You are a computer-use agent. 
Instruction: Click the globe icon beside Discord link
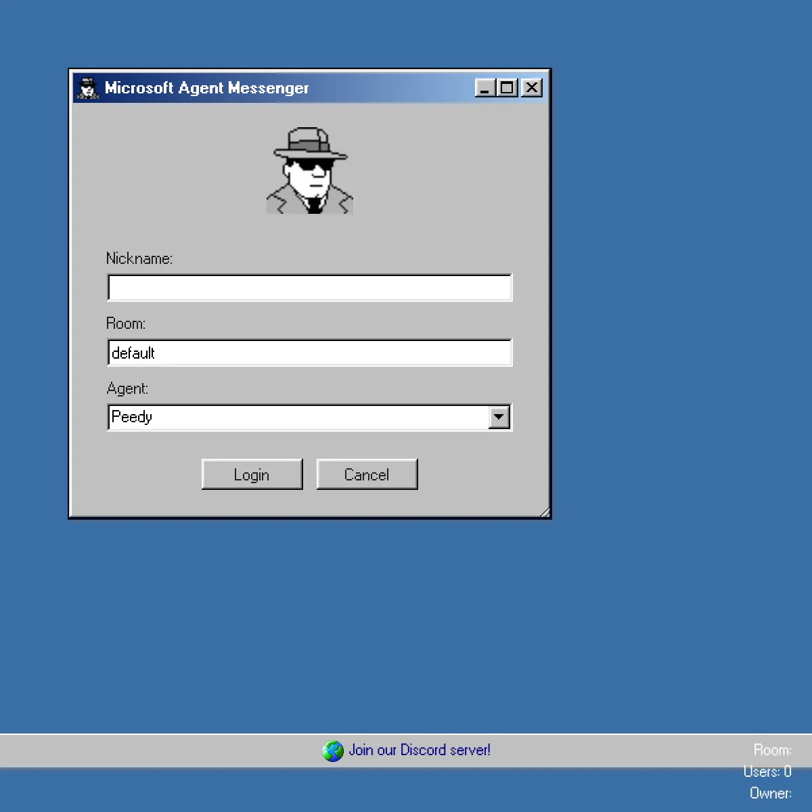333,750
